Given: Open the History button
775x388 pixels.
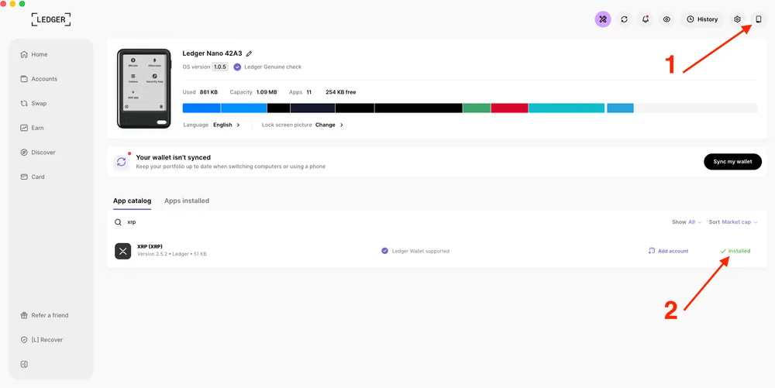Looking at the screenshot, I should (702, 19).
